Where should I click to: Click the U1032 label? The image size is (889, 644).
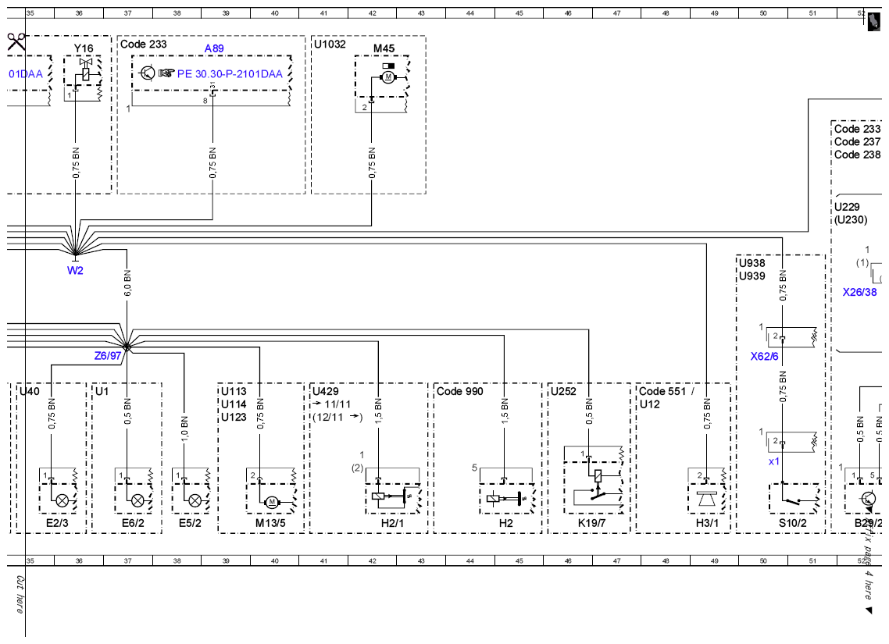330,44
